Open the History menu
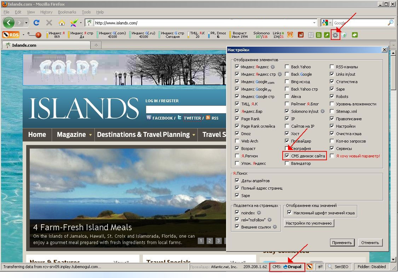Screen dimensions: 398x278 coord(46,12)
